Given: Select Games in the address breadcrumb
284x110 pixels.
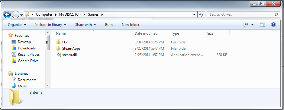Looking at the screenshot, I should (93, 14).
